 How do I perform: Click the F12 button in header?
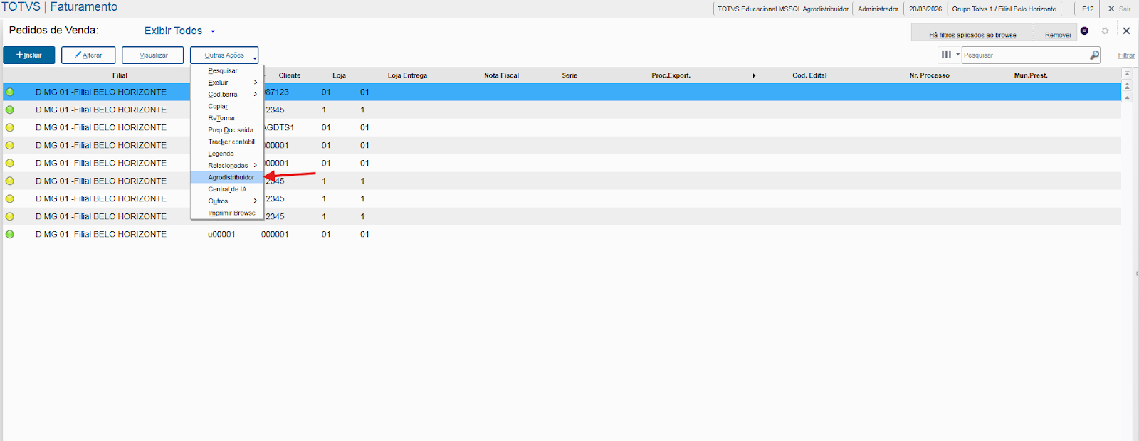coord(1088,9)
